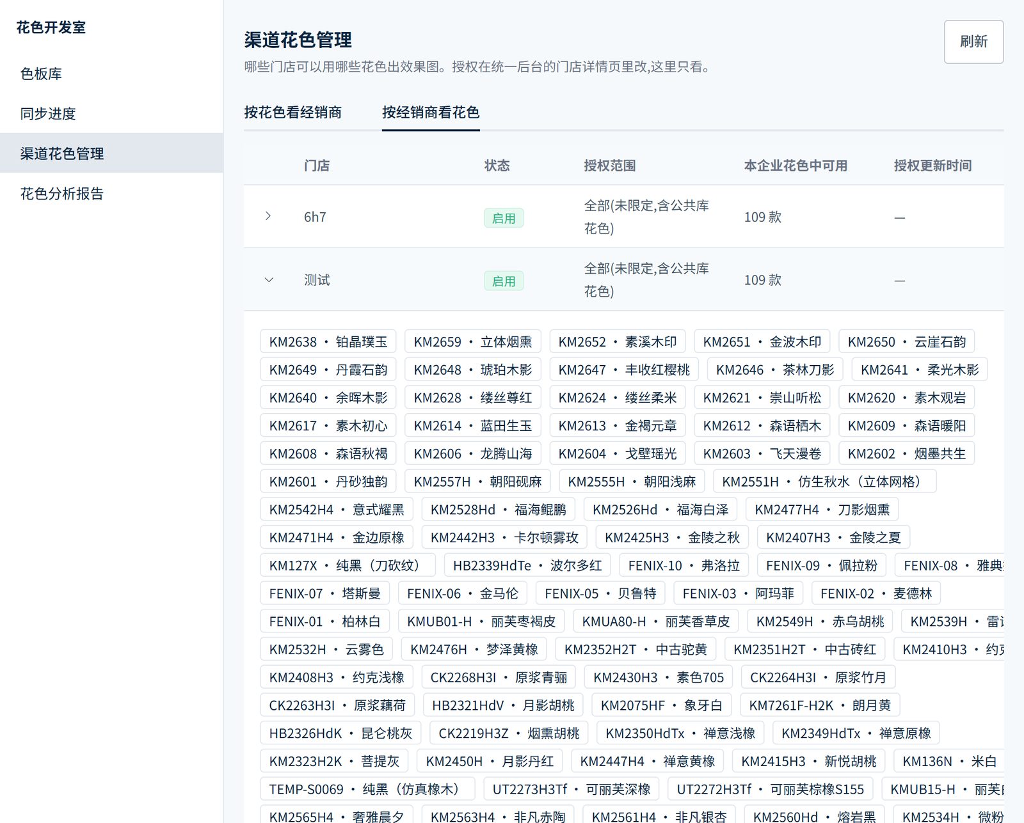Click the KM2628 · 缕丝尊红 tag
The width and height of the screenshot is (1024, 823).
[473, 398]
